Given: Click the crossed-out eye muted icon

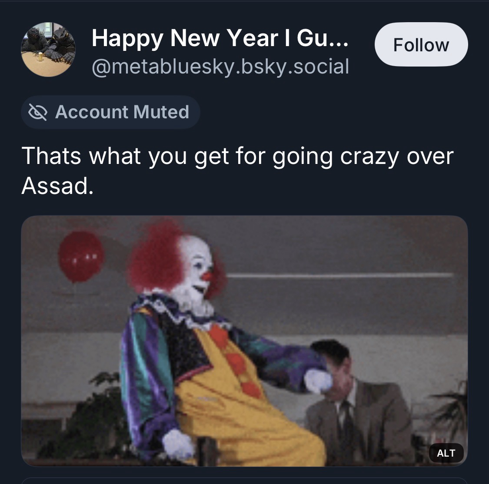Looking at the screenshot, I should pos(38,112).
